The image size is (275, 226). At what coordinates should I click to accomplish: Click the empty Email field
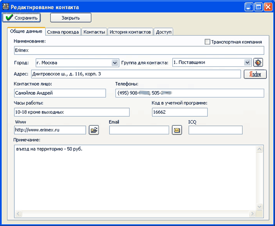click(139, 130)
